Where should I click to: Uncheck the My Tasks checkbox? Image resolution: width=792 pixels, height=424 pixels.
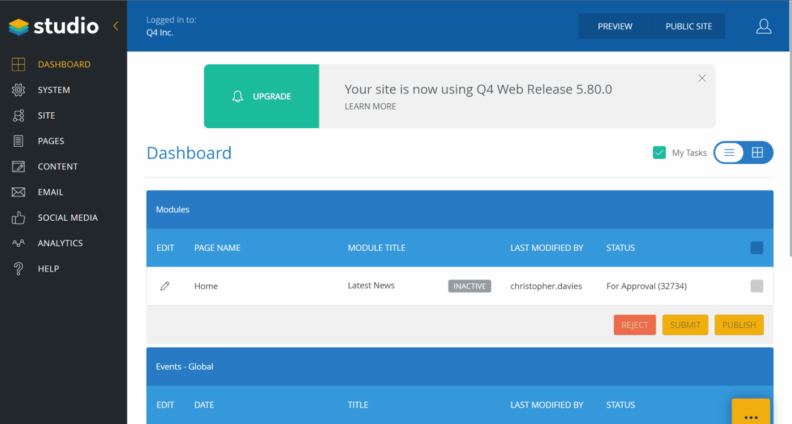point(659,152)
